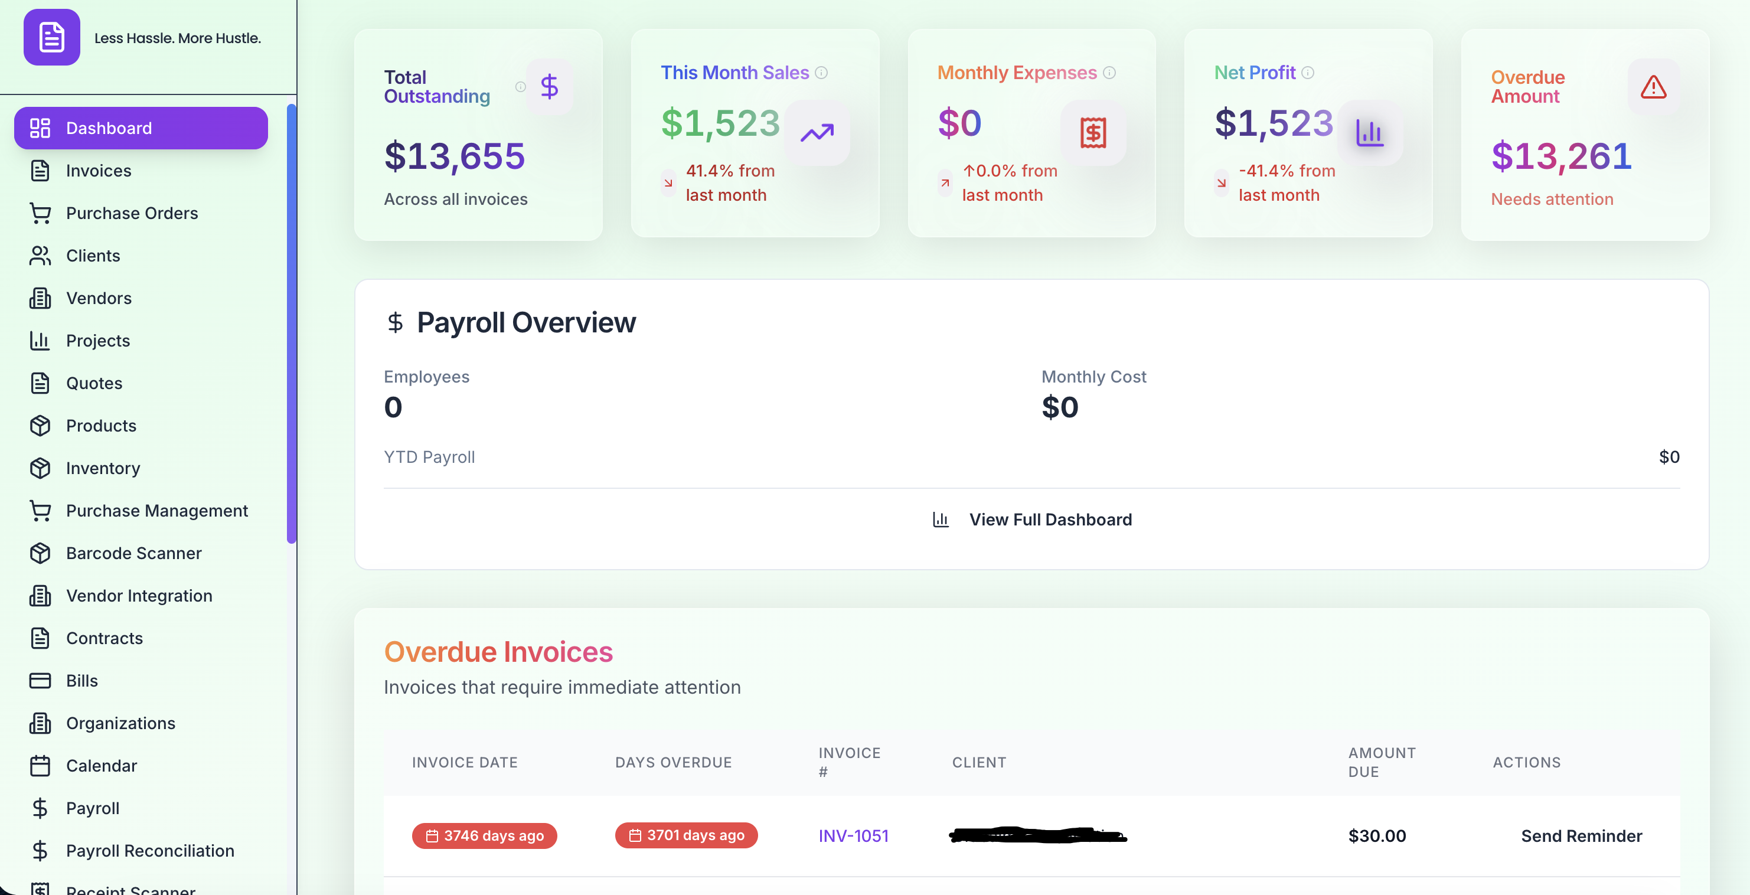
Task: Click the bar chart icon on Net Profit card
Action: (x=1370, y=133)
